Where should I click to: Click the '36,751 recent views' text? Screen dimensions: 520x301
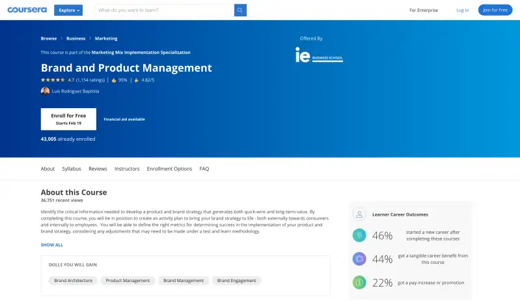click(x=62, y=200)
